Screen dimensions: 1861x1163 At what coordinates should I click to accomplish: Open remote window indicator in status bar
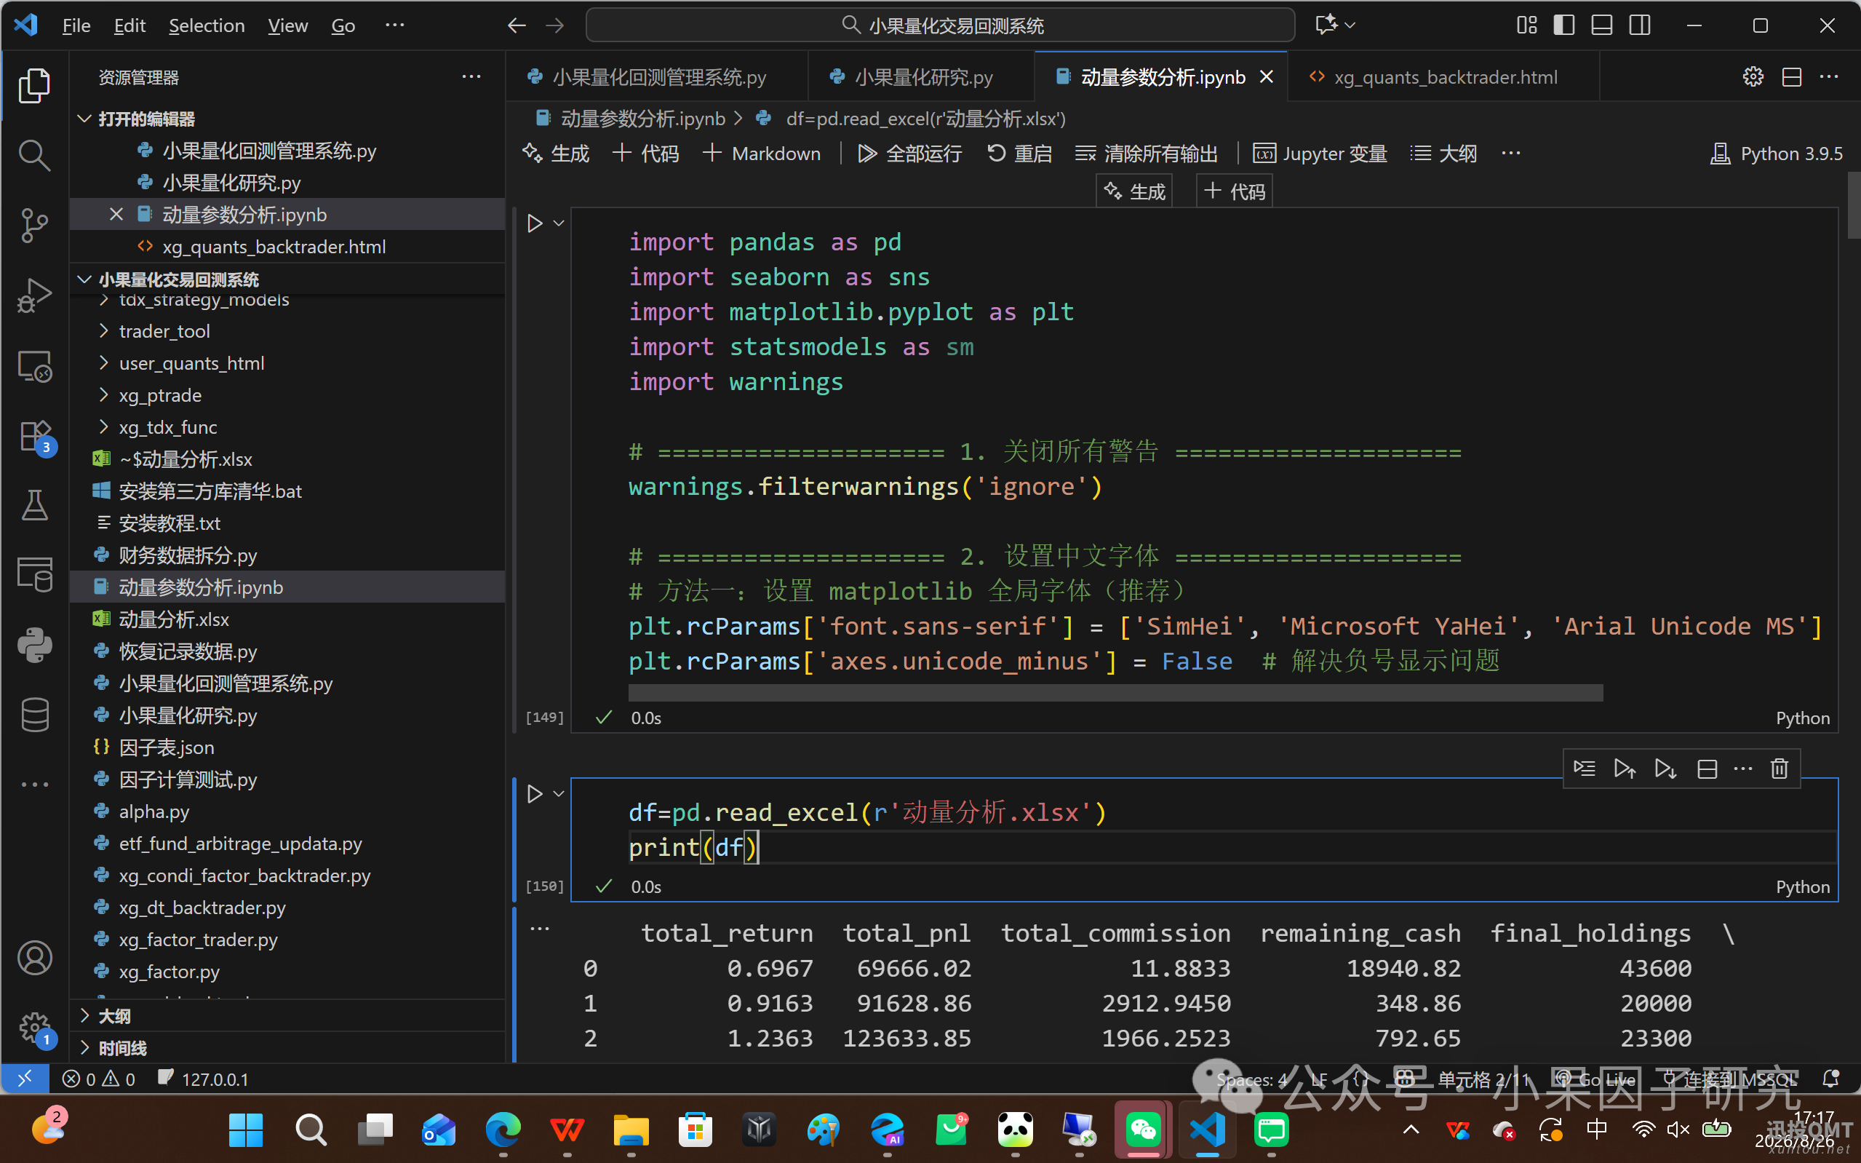point(25,1079)
